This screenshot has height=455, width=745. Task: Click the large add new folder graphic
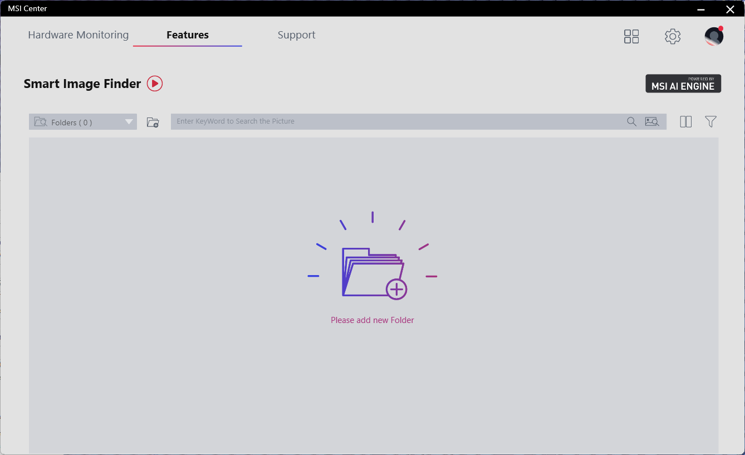point(372,256)
